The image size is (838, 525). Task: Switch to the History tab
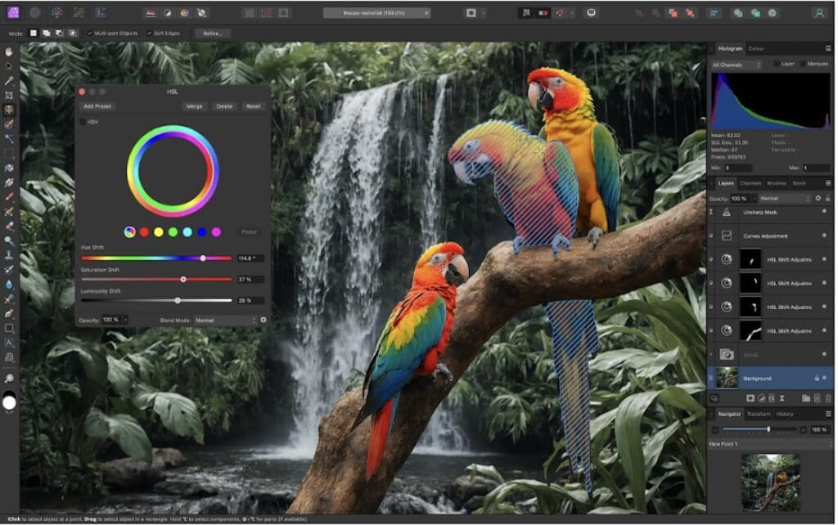[785, 414]
